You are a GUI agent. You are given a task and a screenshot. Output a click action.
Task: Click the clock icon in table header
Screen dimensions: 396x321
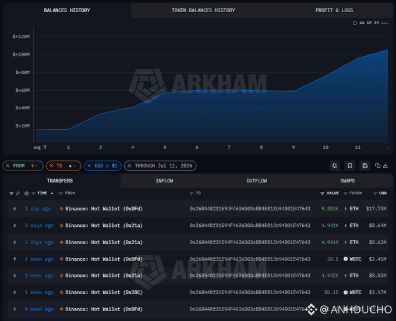27,194
